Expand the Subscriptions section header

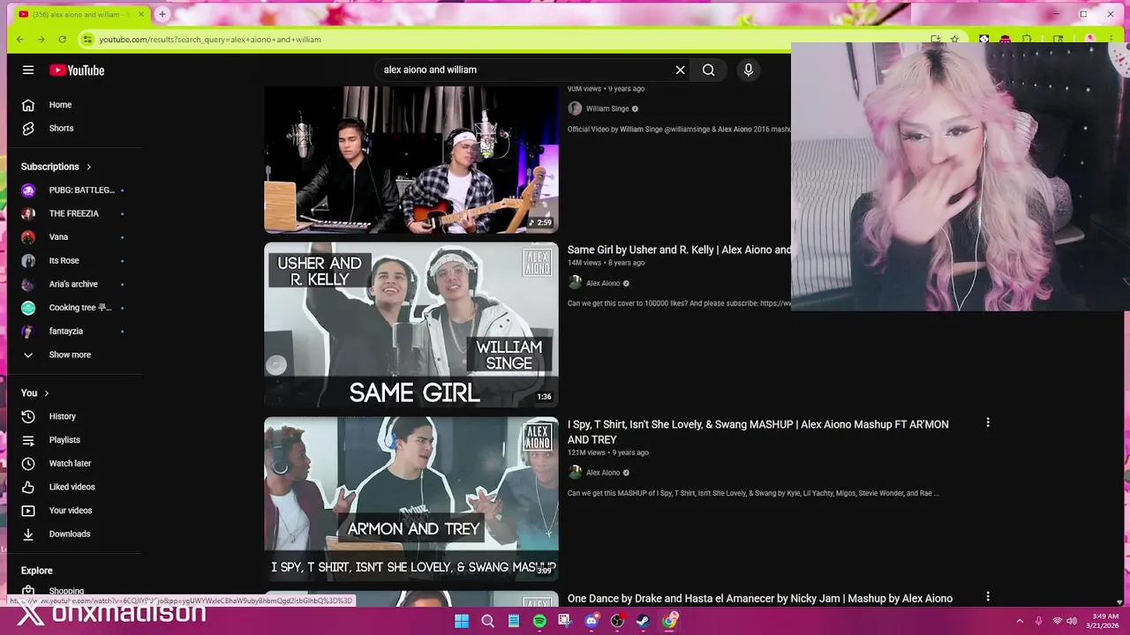click(x=56, y=167)
